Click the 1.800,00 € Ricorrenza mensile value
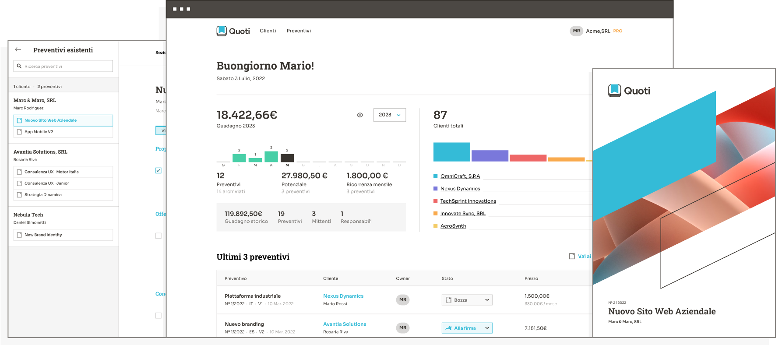The image size is (782, 345). click(367, 176)
